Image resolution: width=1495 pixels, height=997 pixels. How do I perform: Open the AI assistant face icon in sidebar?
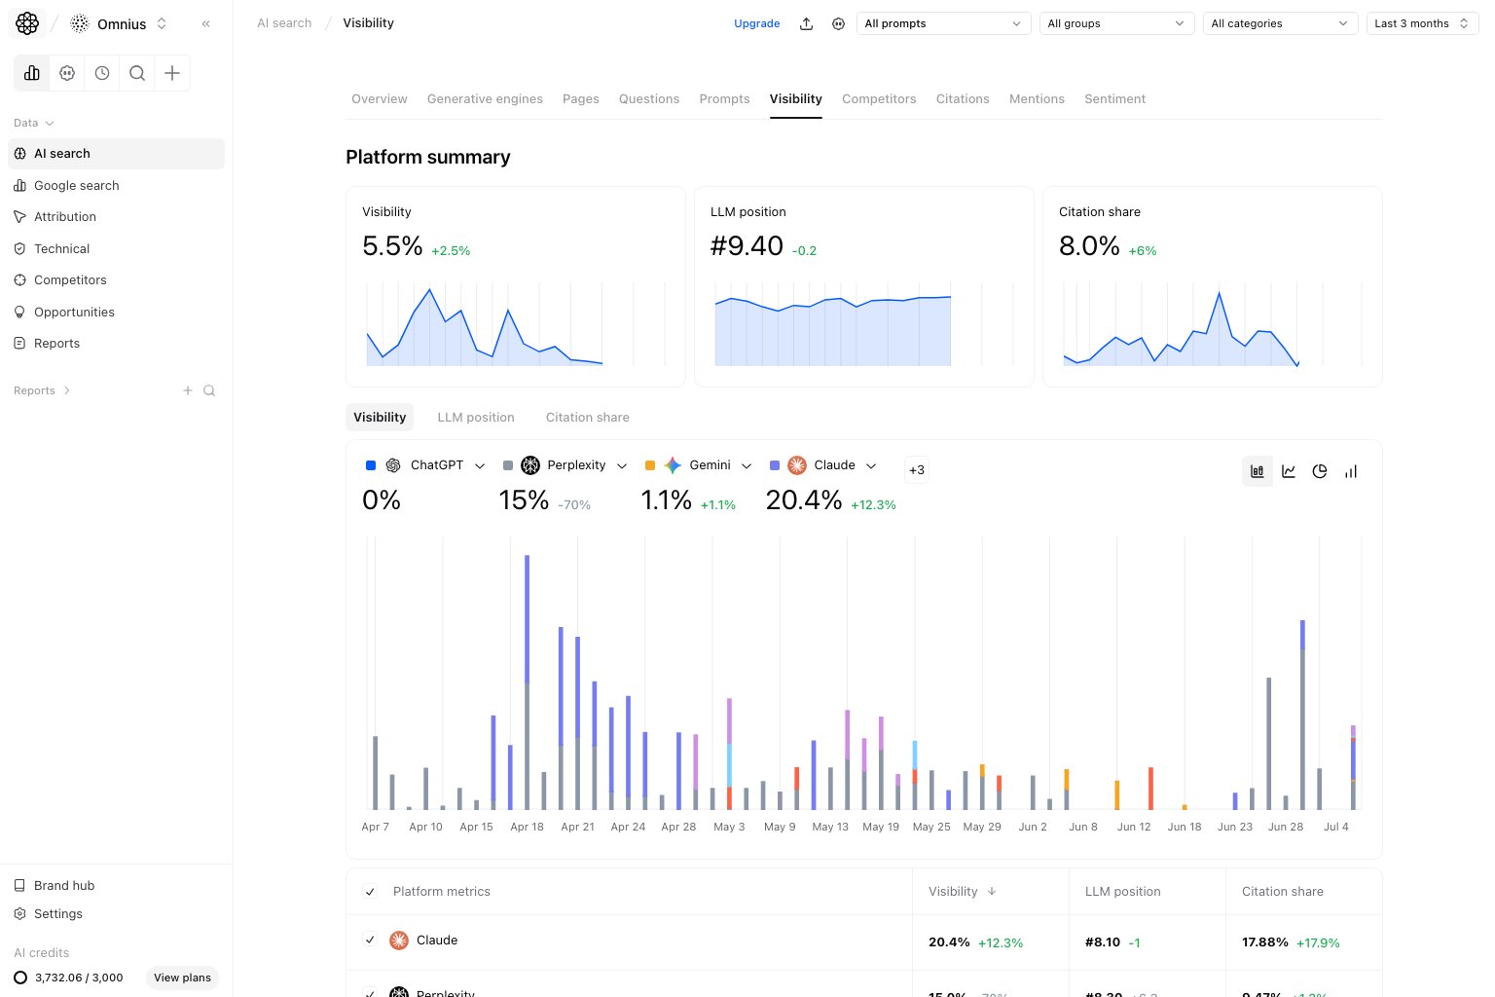pos(67,73)
